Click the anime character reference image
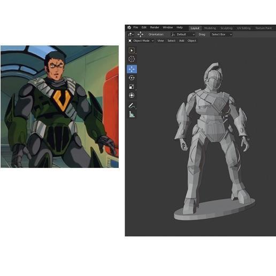 point(59,106)
